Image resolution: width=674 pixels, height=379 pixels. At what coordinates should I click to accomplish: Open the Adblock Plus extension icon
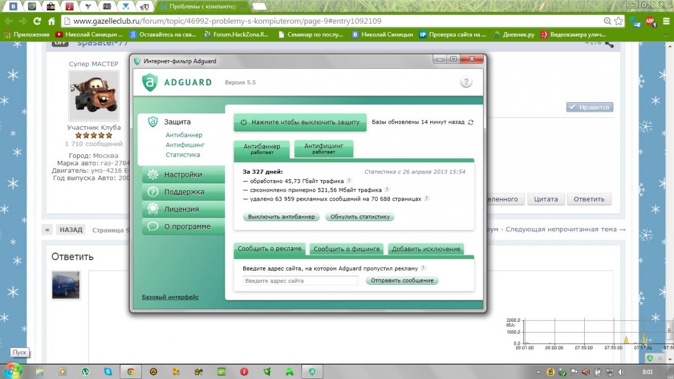pyautogui.click(x=650, y=21)
